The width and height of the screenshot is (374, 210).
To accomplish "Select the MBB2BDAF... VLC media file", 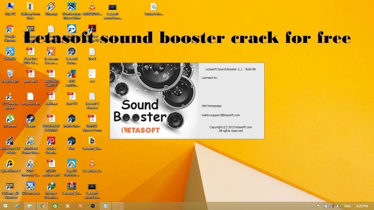I will coord(92,9).
